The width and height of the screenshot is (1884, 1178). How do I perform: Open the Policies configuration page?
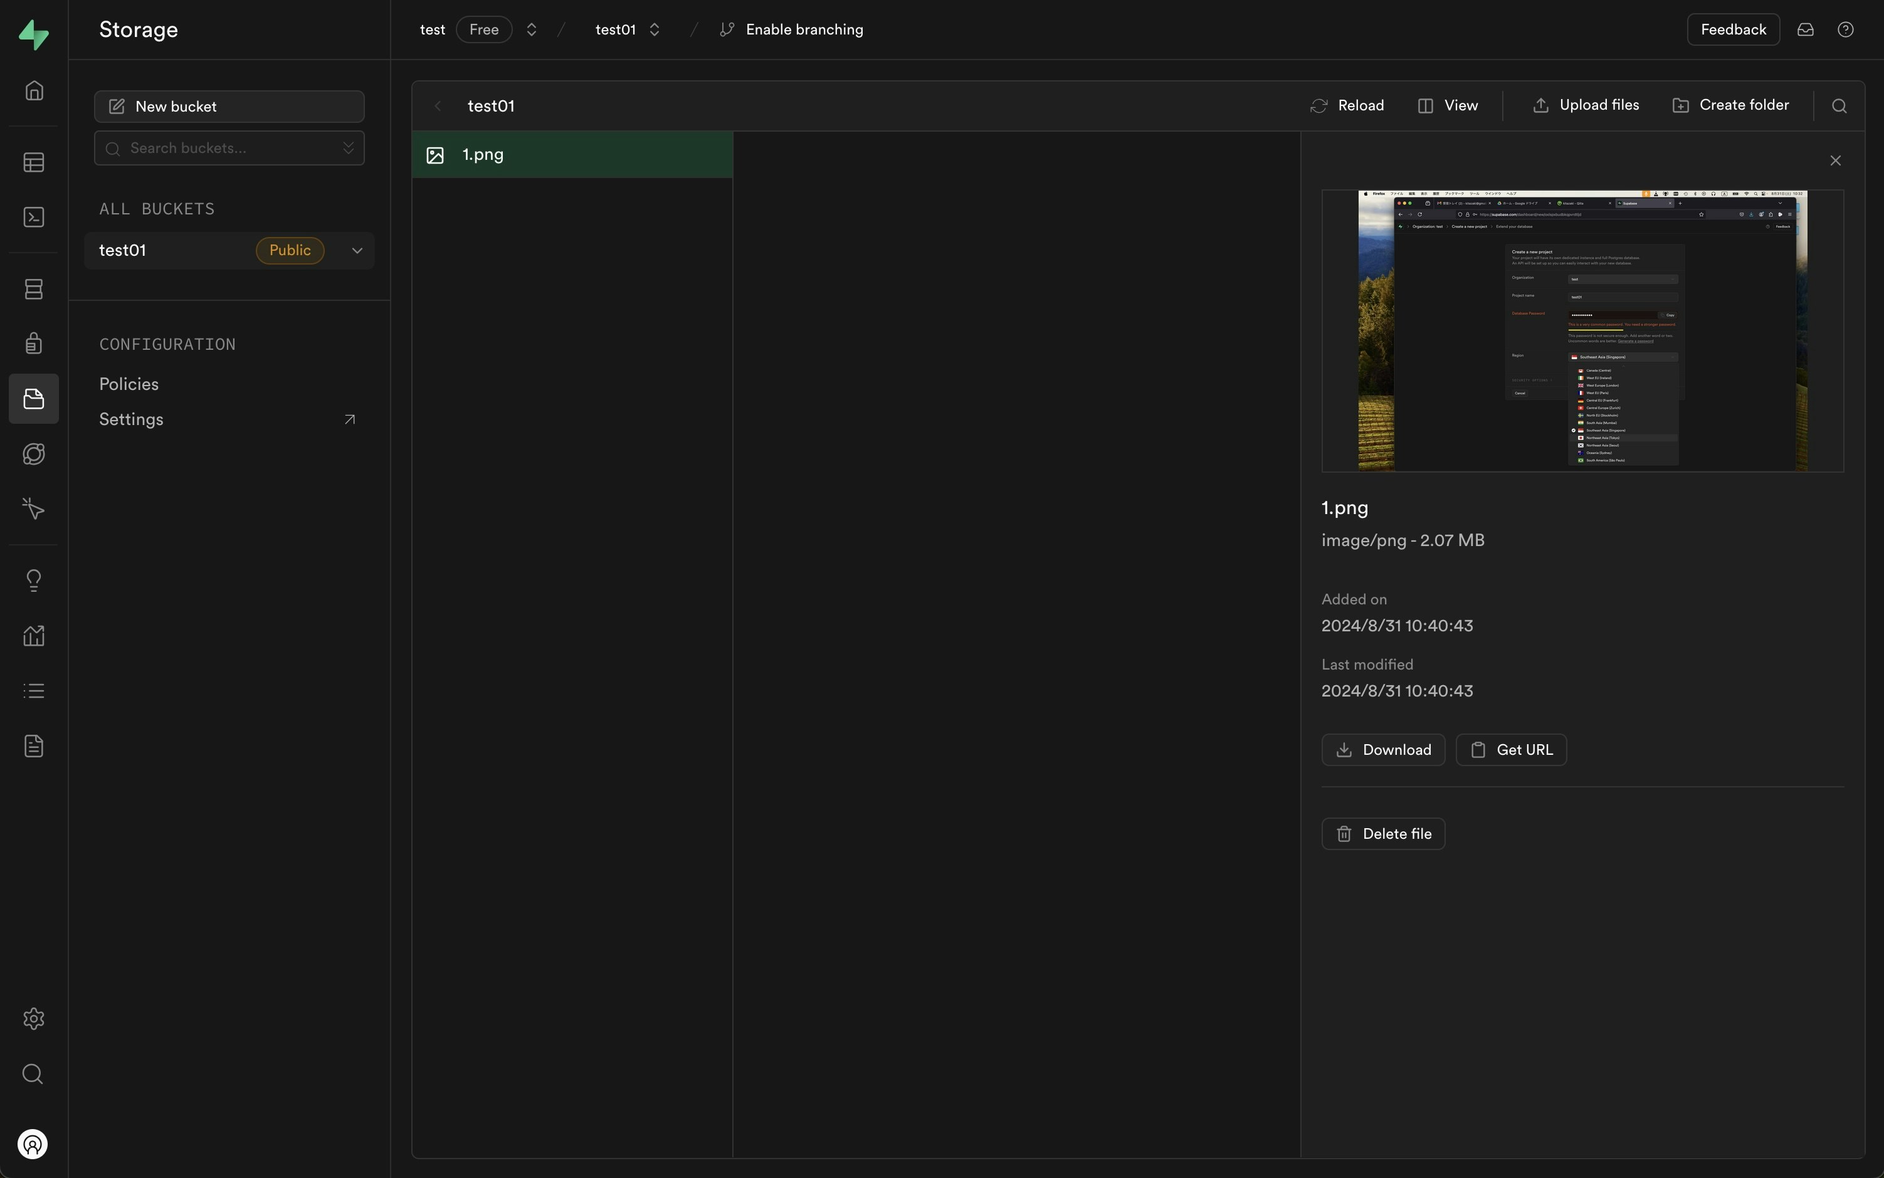pos(129,384)
